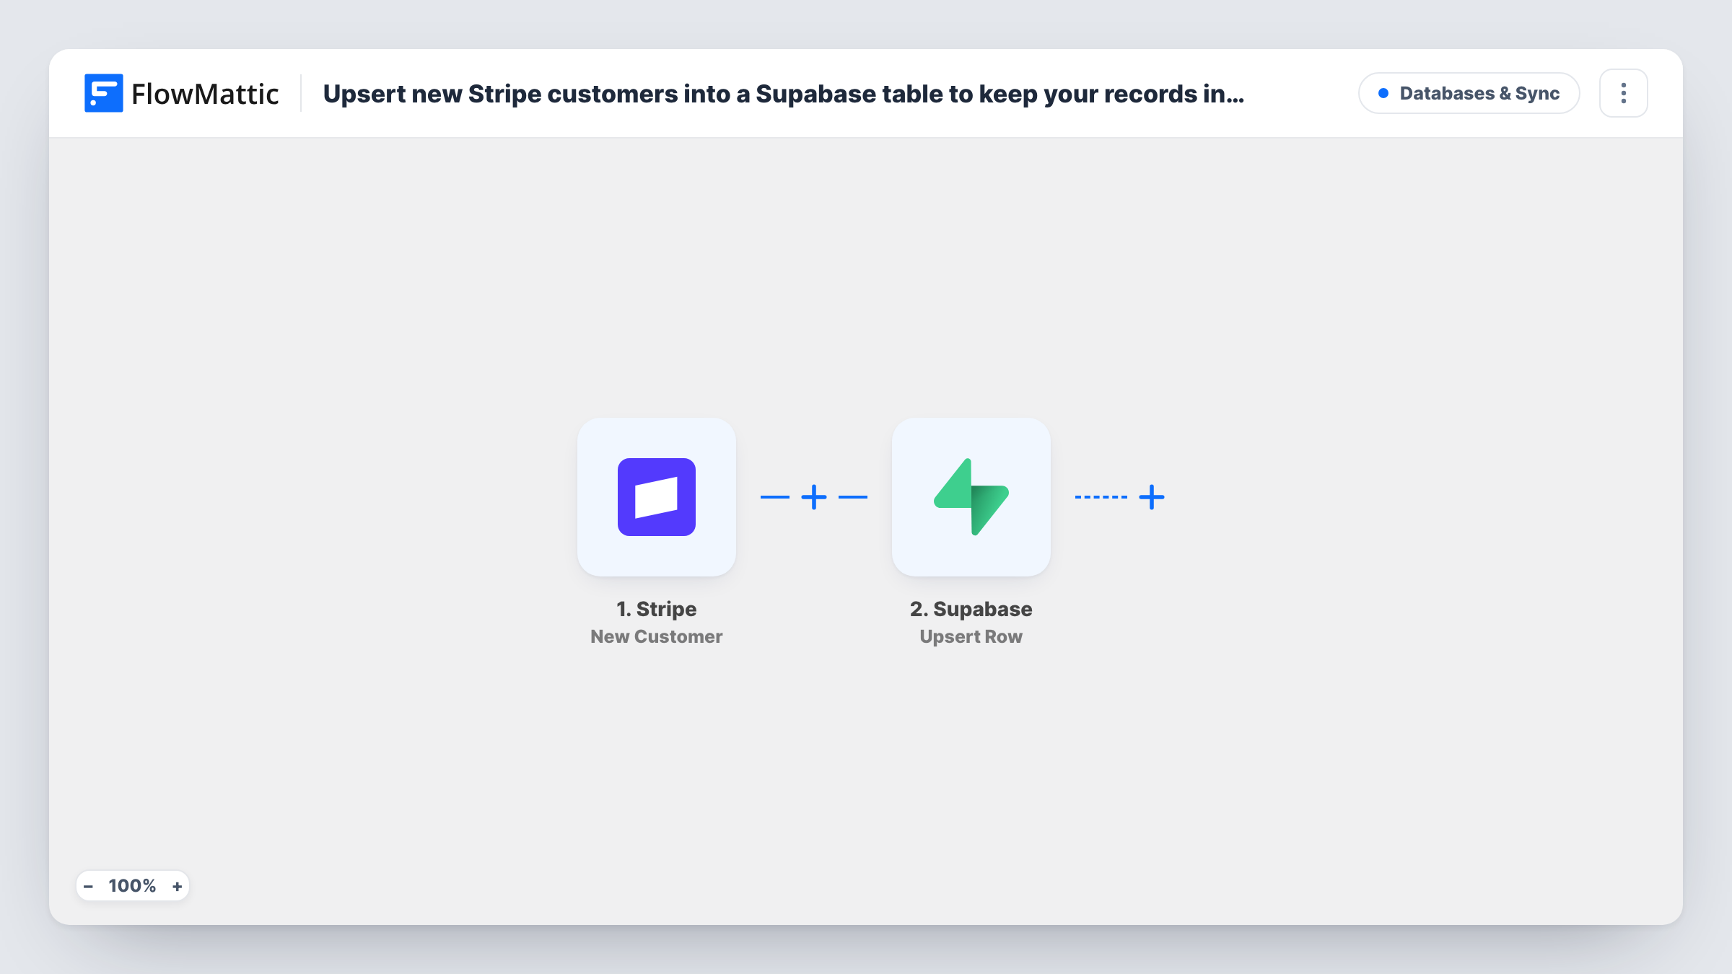Add new step after Supabase
1732x974 pixels.
click(1152, 497)
